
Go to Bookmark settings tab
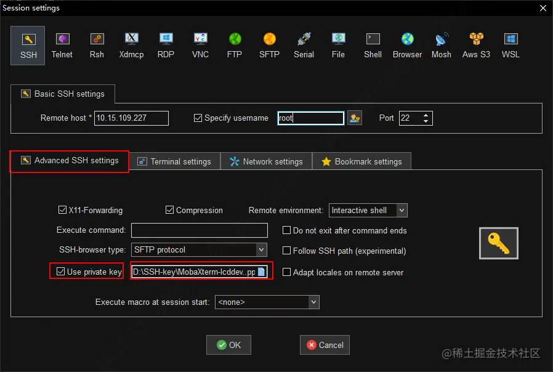coord(362,161)
